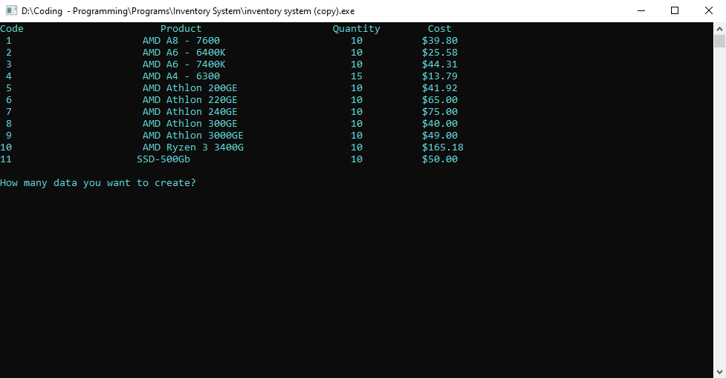726x378 pixels.
Task: Click the AMD A8 - 7600 product name
Action: (181, 41)
